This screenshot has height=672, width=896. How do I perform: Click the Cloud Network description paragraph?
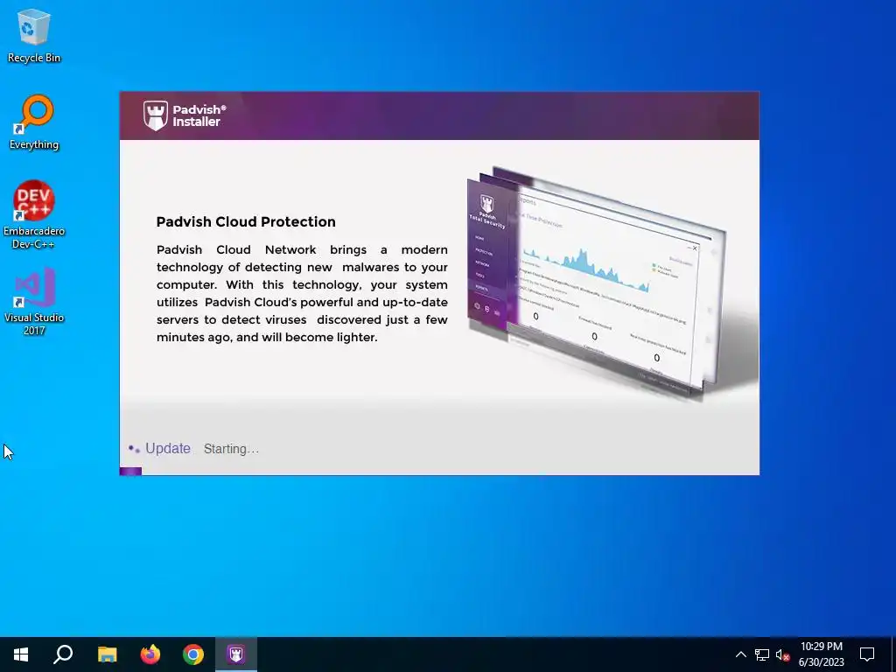coord(302,293)
